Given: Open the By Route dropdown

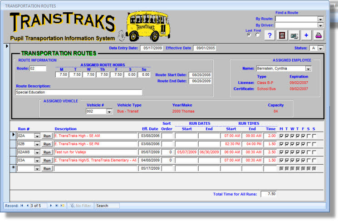Looking at the screenshot, I should tap(320, 19).
